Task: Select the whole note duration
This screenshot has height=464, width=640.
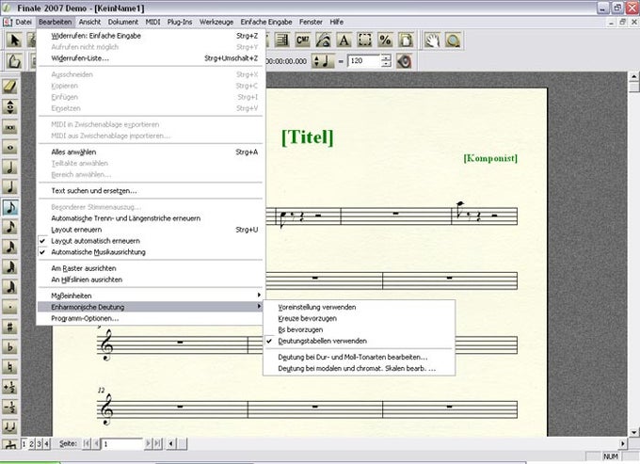Action: click(x=9, y=148)
